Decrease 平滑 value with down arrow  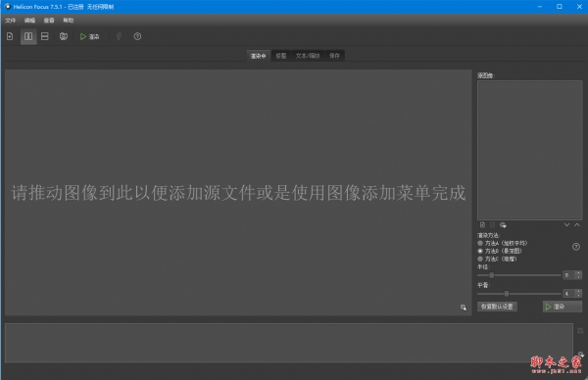[x=578, y=296]
